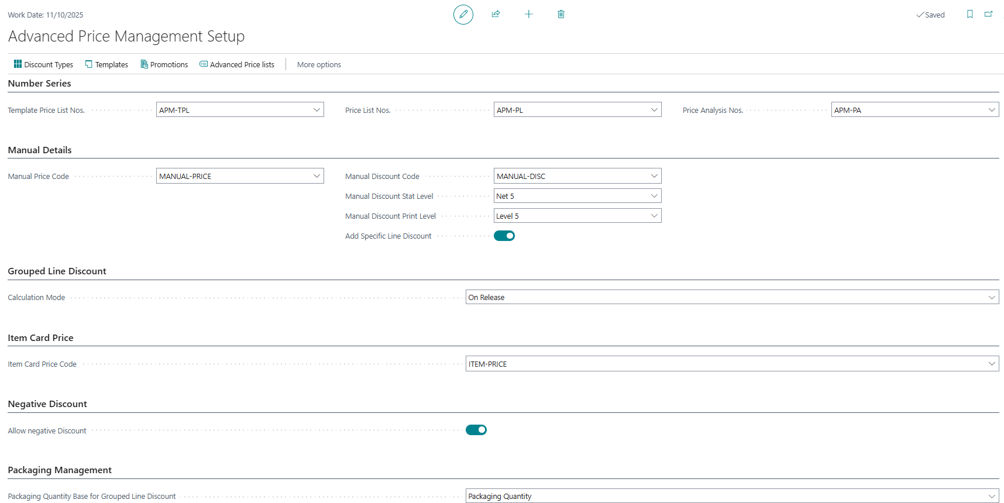Click the trash delete icon
The image size is (1004, 503).
561,14
